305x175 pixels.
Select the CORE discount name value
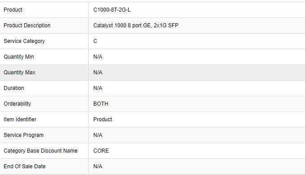point(101,151)
